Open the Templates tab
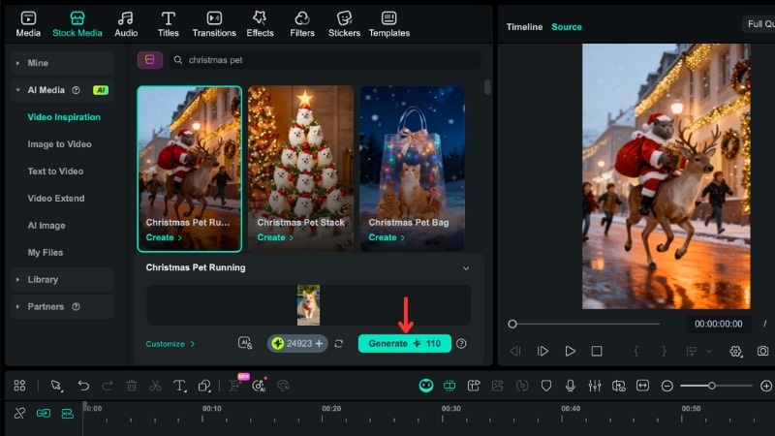 pos(389,24)
